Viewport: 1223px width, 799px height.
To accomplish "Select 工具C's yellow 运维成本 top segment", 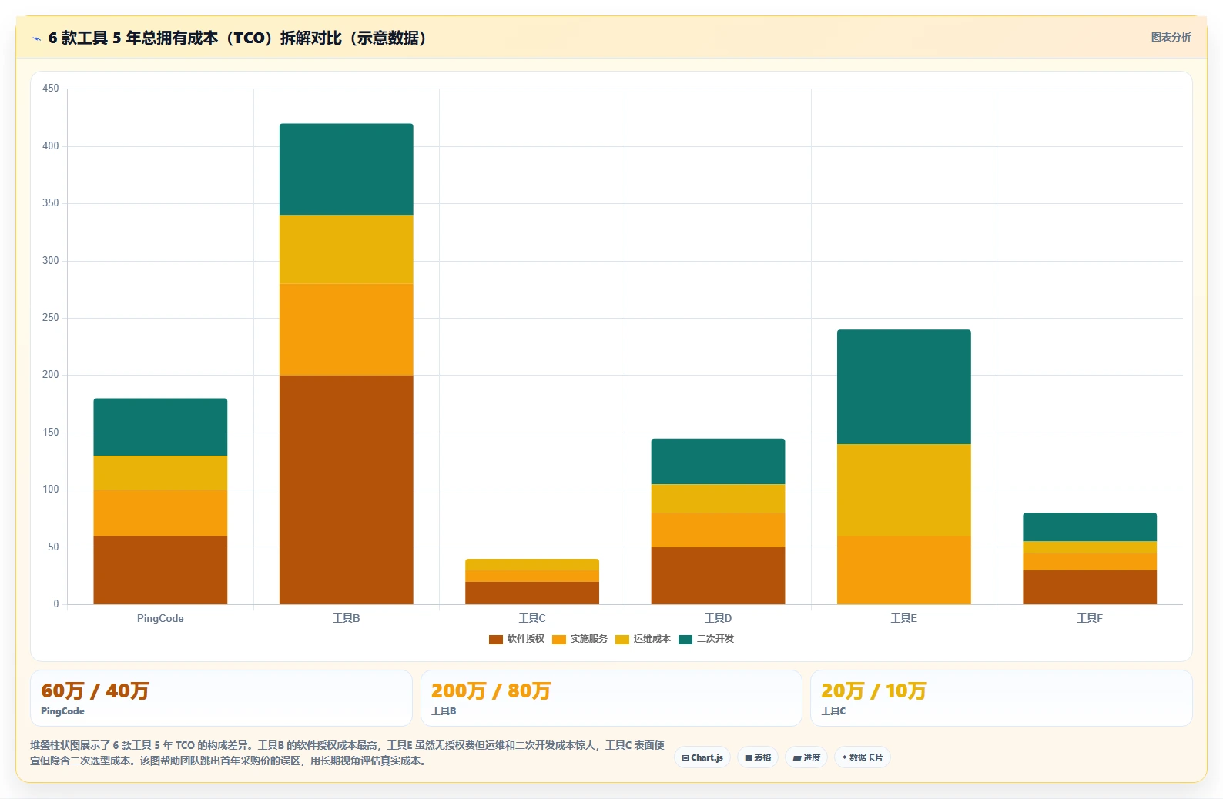I will coord(532,564).
